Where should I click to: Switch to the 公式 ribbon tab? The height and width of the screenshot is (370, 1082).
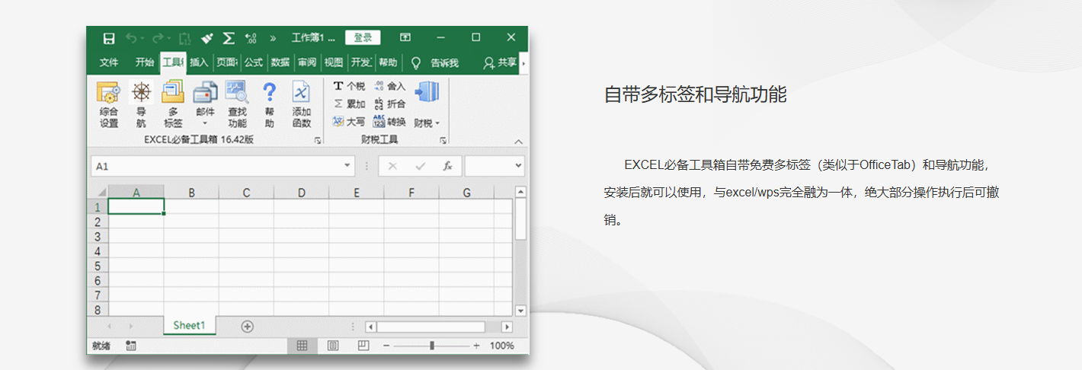(253, 62)
